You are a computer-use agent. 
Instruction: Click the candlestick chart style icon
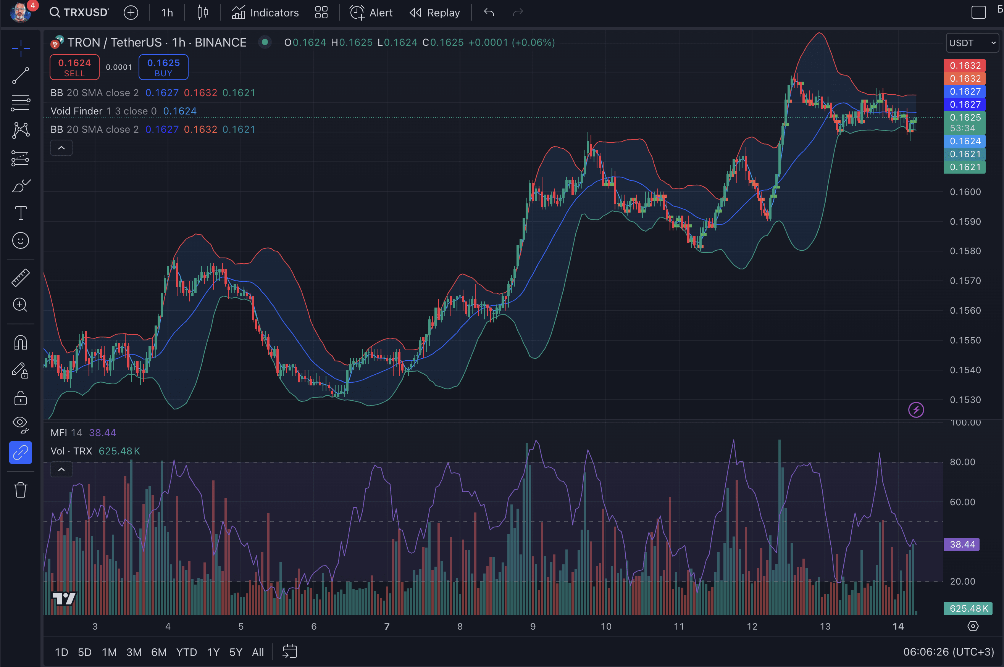click(203, 13)
